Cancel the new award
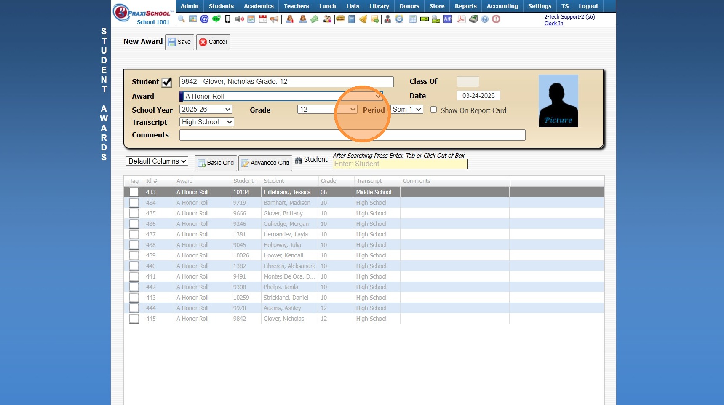Screen dimensions: 724x405 [213, 42]
